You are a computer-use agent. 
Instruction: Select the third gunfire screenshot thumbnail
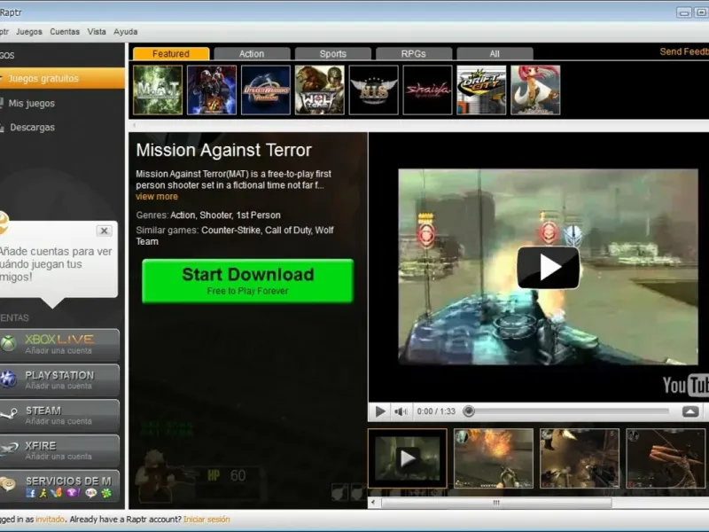580,458
